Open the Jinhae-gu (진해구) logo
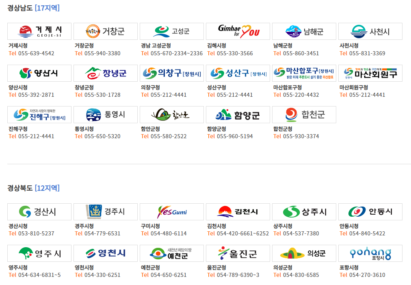 pos(39,115)
